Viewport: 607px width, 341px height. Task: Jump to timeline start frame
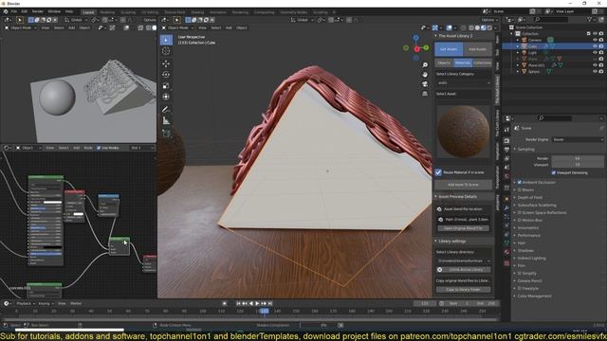click(238, 303)
